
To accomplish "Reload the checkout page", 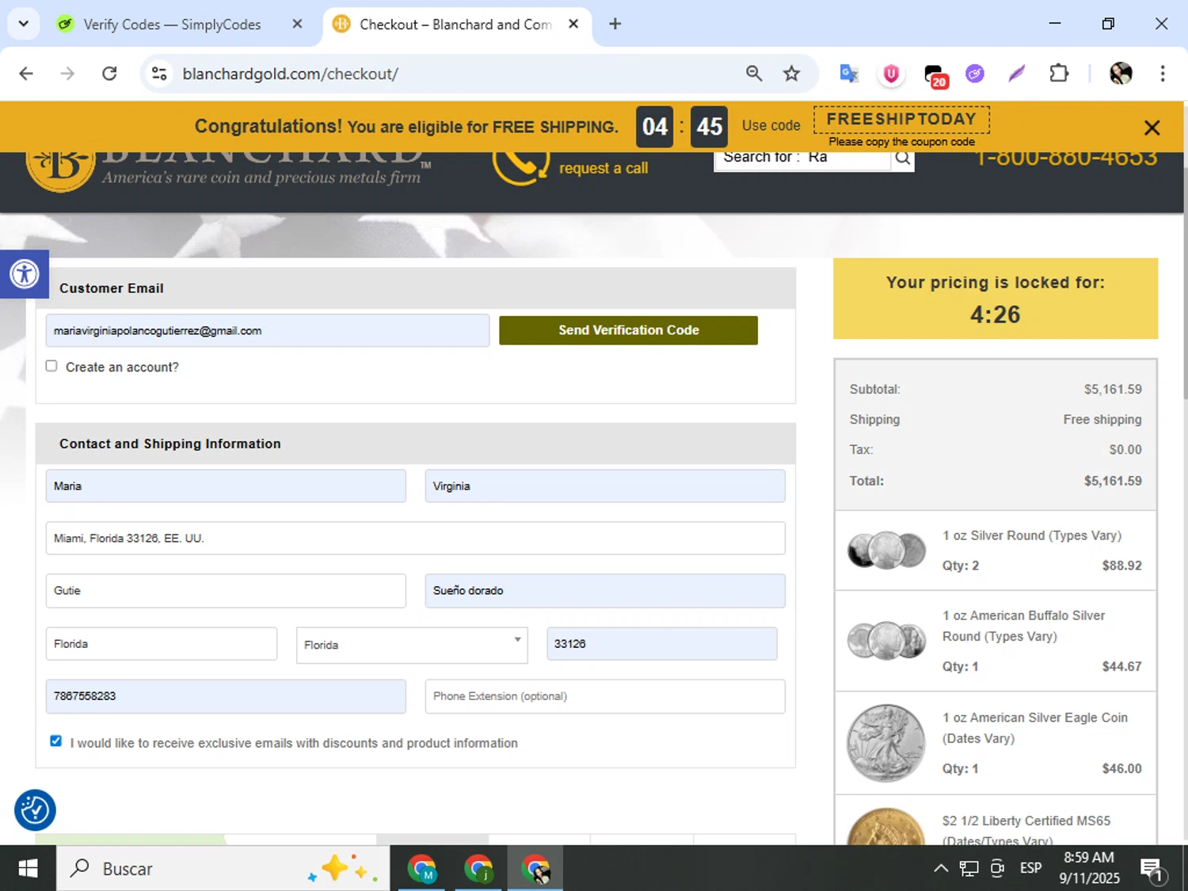I will coord(109,74).
